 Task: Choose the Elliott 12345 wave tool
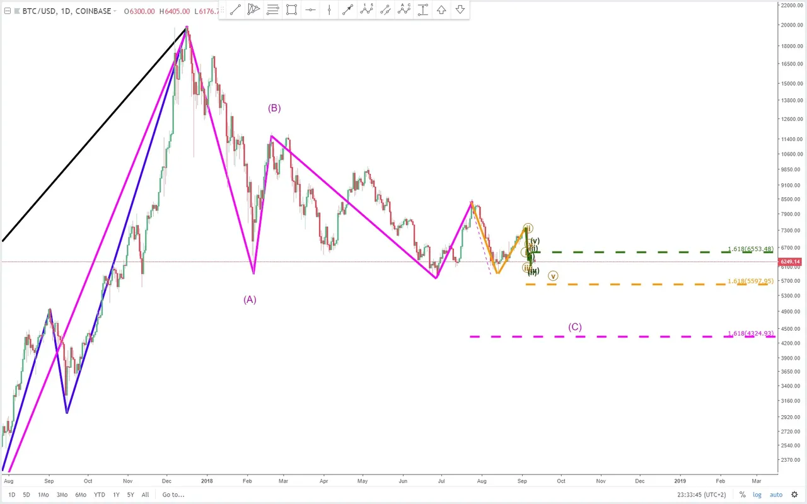tap(366, 9)
